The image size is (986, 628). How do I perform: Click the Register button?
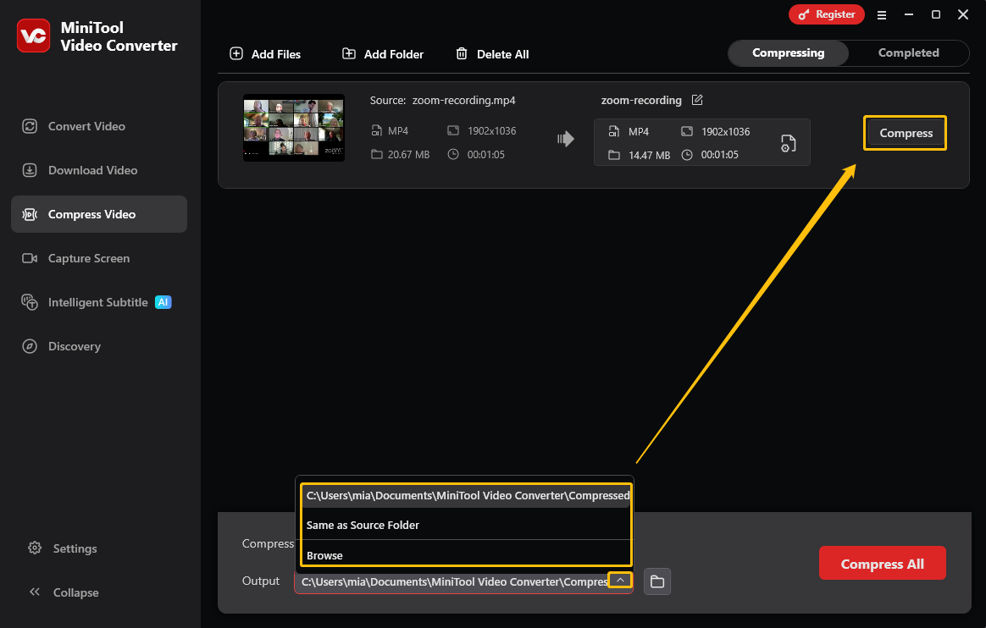[x=826, y=14]
